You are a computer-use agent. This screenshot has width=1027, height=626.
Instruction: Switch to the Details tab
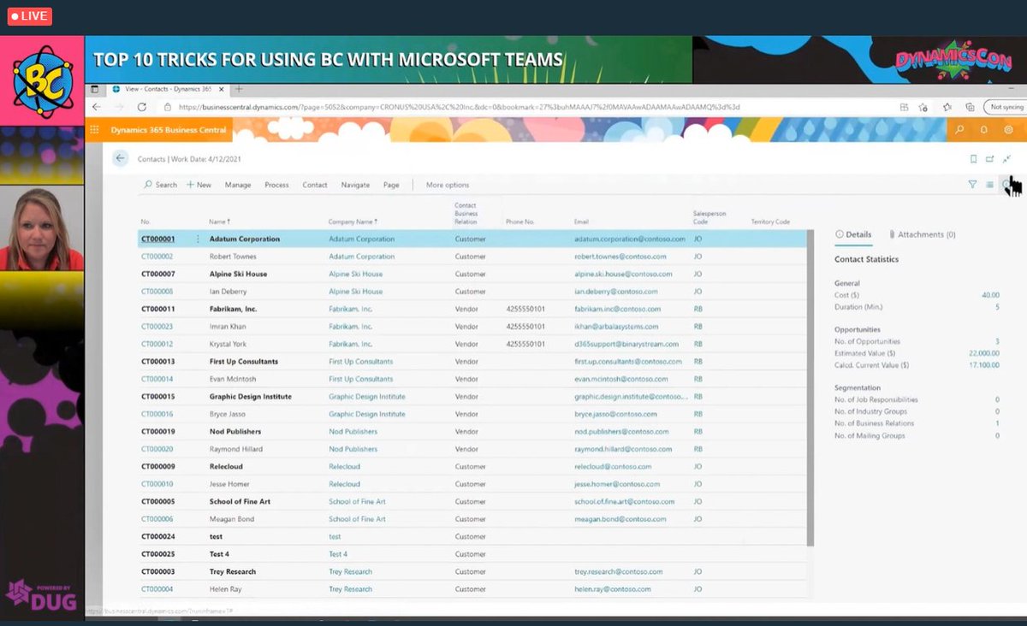(853, 234)
